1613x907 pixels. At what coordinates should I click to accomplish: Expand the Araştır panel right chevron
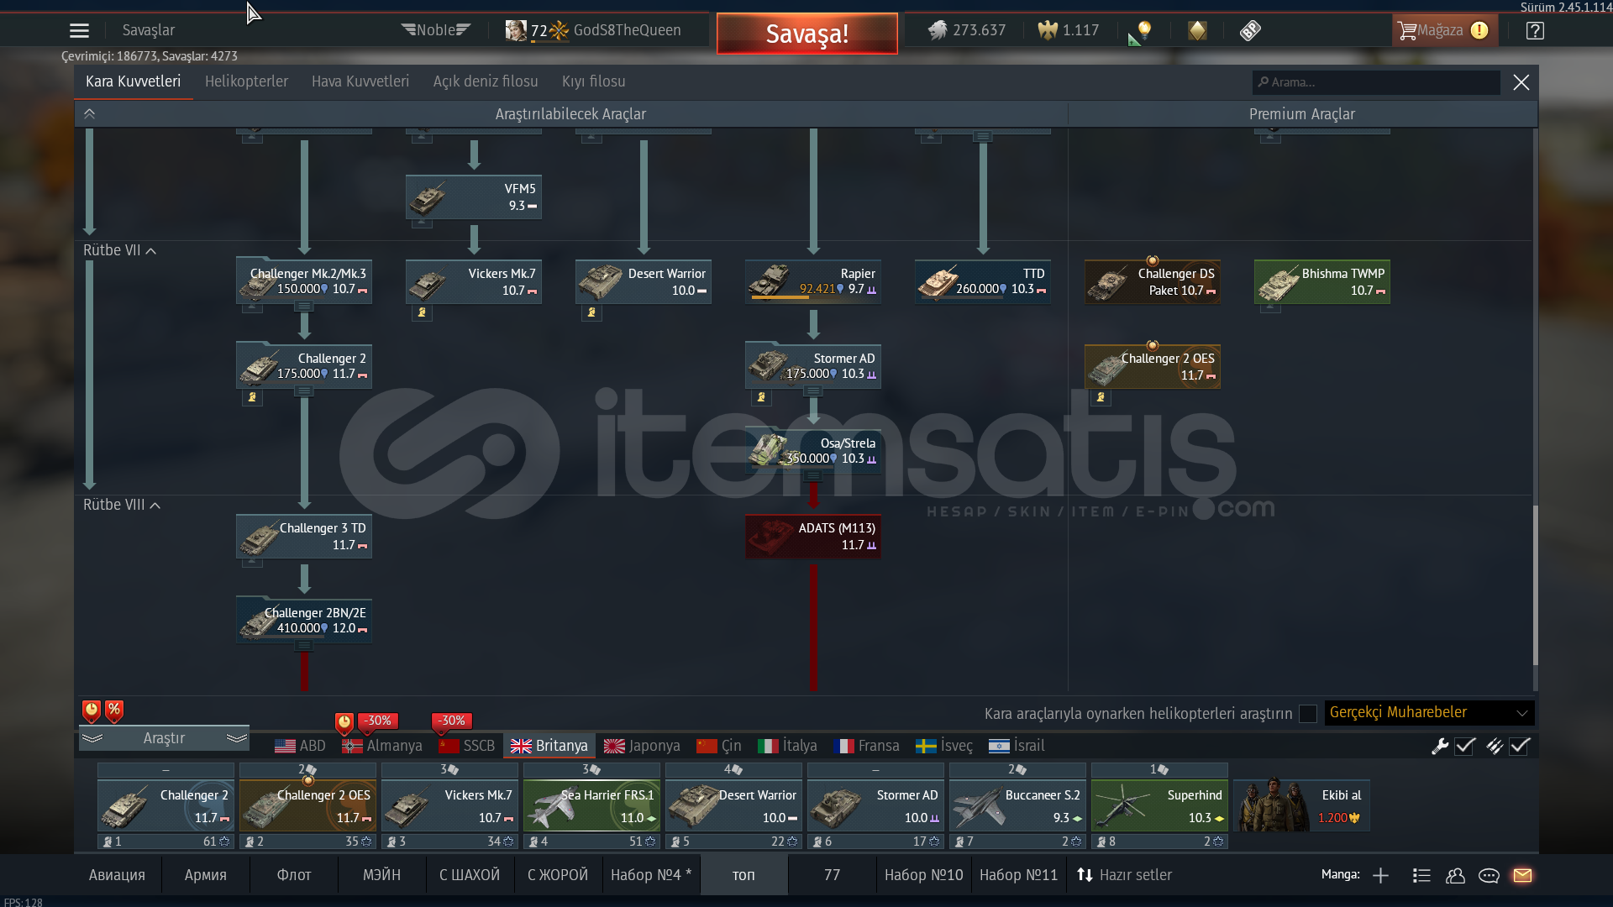(237, 738)
